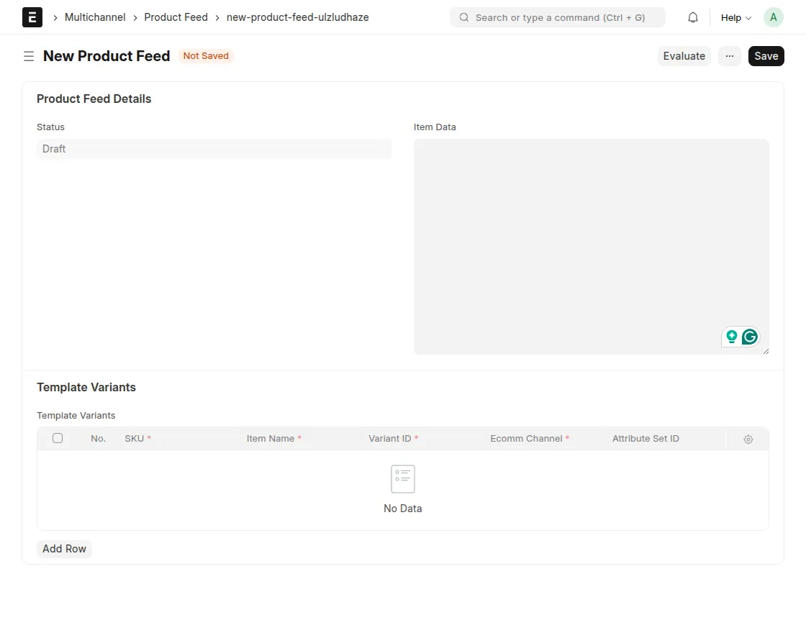Click the Variant ID column header

point(393,439)
